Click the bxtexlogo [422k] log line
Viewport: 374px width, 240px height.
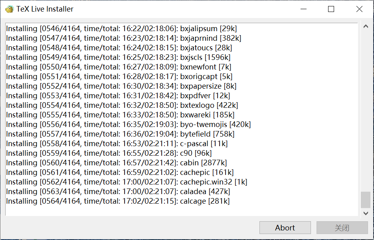coord(122,105)
